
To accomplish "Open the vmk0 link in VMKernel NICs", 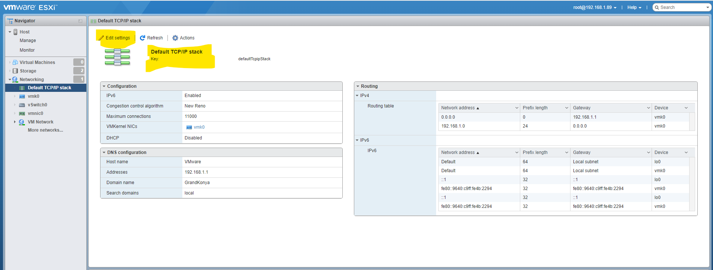I will pos(199,127).
